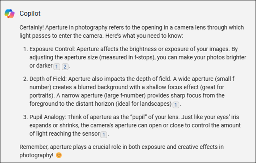256x163 pixels.
Task: Click the "Depth of Field" item title
Action: tap(48, 79)
